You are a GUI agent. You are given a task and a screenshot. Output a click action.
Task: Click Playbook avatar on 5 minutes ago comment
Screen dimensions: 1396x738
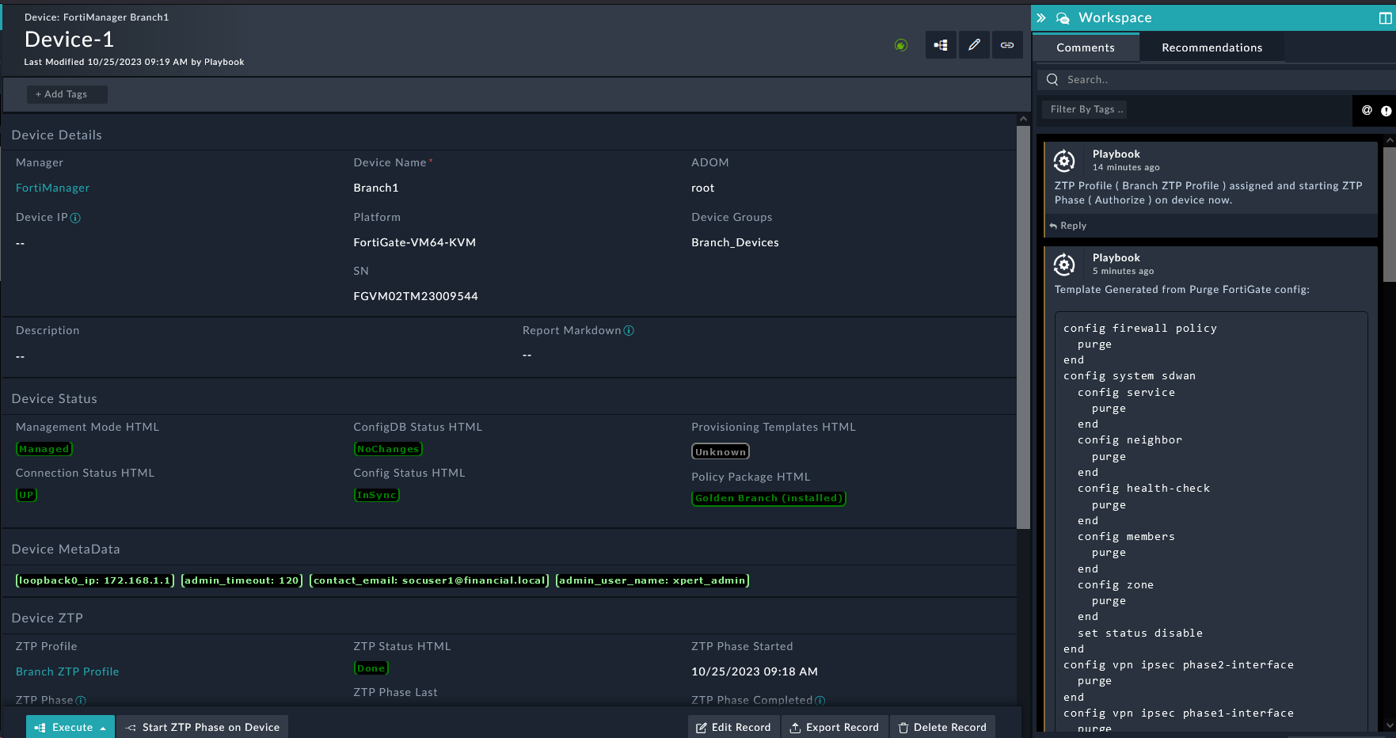coord(1064,264)
